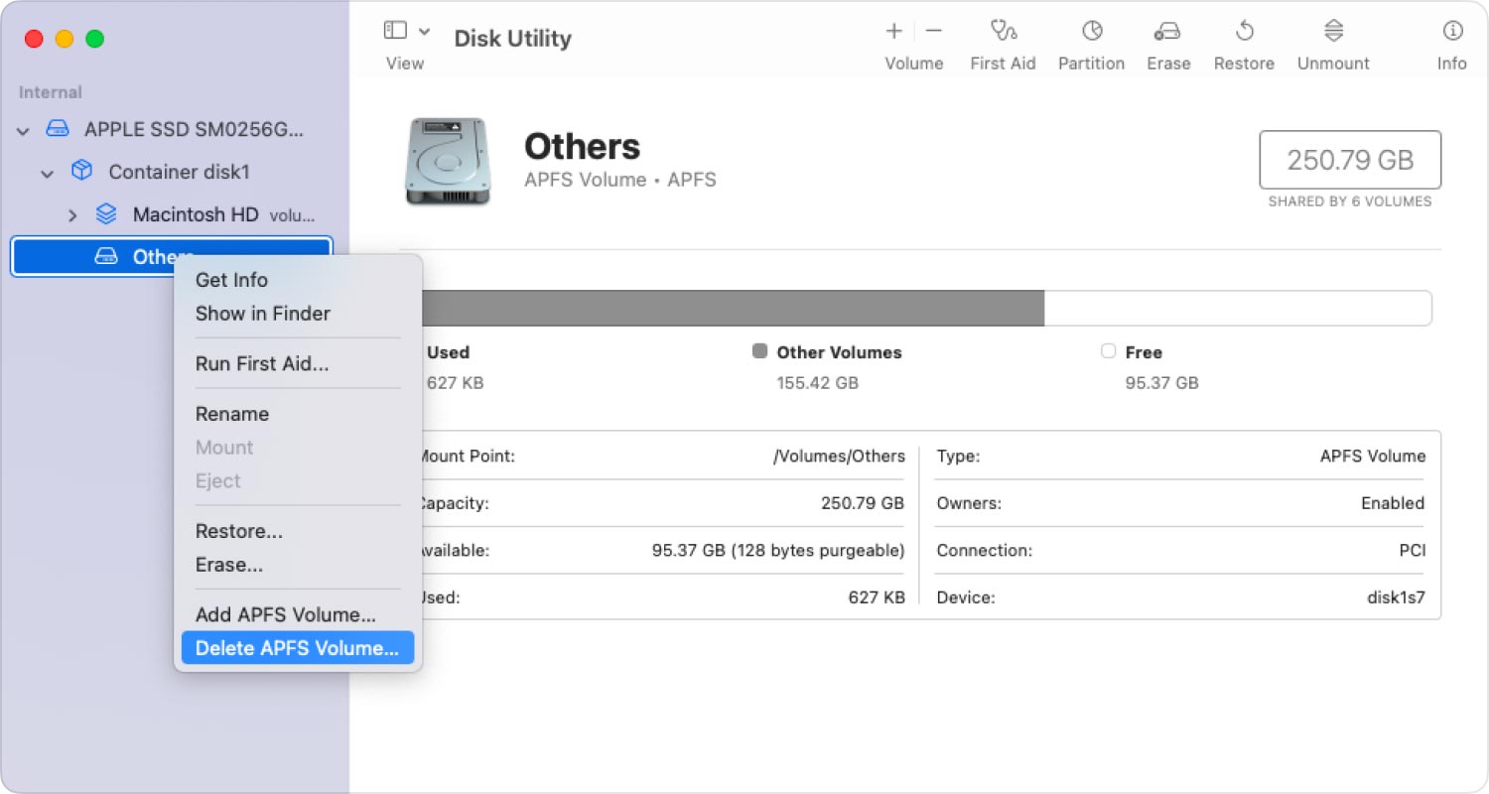Screen dimensions: 1489x794
Task: Open the Partition tool
Action: [x=1092, y=31]
